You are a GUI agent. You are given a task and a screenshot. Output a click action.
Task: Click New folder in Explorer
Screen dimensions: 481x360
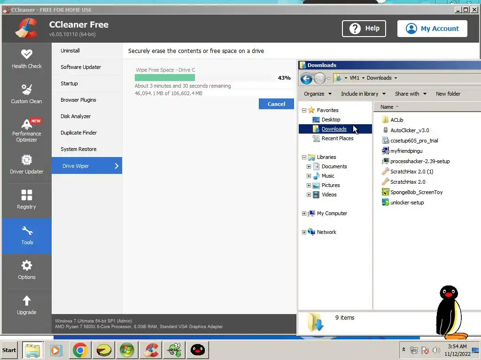click(x=448, y=94)
